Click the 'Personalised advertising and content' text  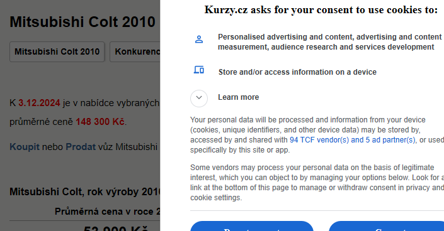click(329, 42)
